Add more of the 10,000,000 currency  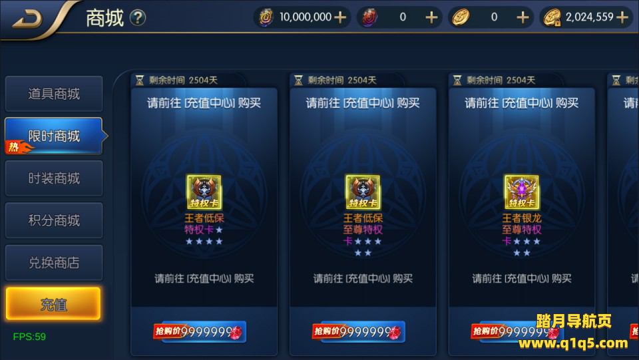coord(340,17)
